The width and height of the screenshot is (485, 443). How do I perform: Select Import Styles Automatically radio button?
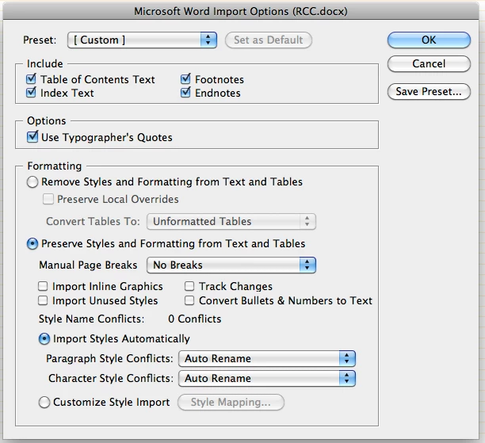[44, 338]
